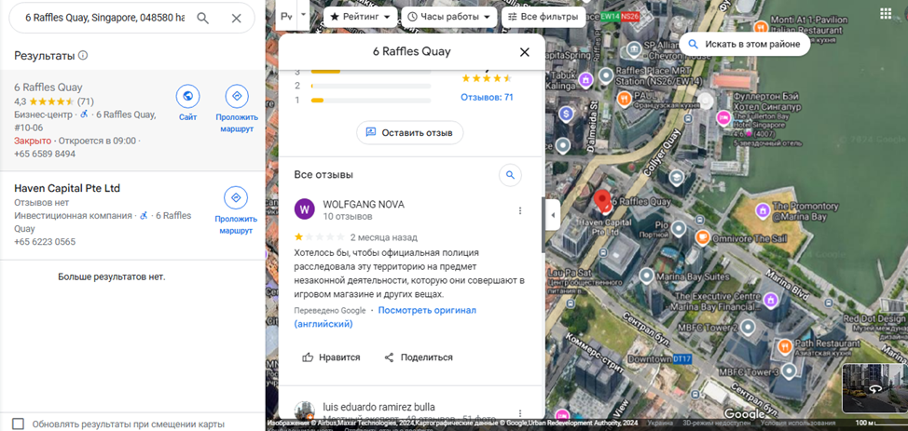Open Отзывов: 71 link
This screenshot has height=431, width=908.
coord(487,97)
